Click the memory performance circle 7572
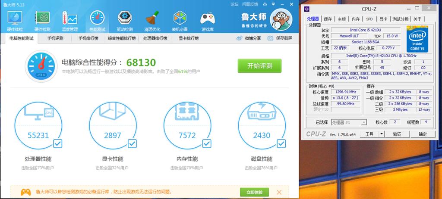This screenshot has height=199, width=442. 187,126
